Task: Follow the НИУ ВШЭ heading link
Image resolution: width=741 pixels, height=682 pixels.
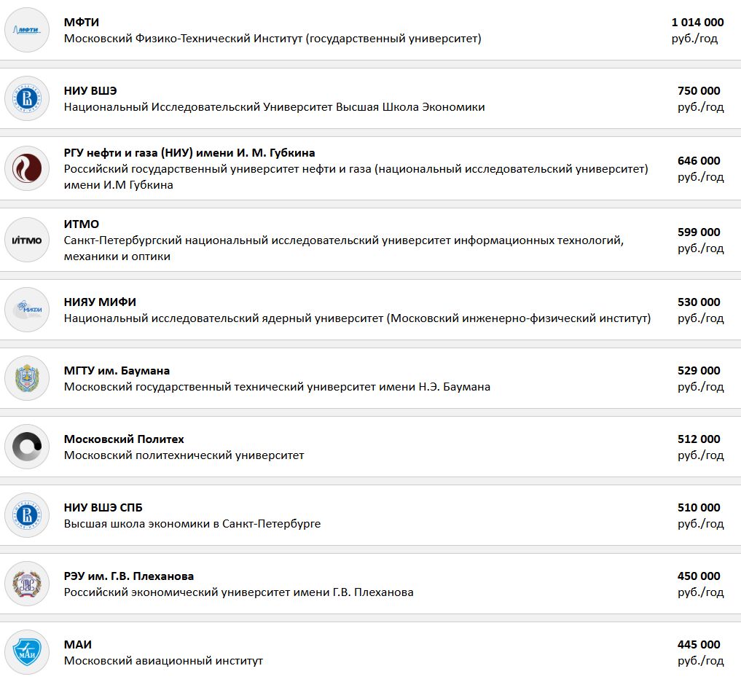Action: pyautogui.click(x=90, y=91)
